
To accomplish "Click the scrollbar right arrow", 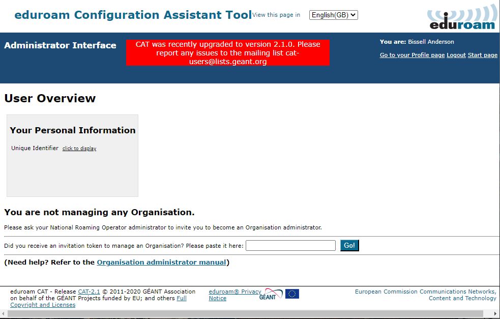I will click(x=495, y=314).
